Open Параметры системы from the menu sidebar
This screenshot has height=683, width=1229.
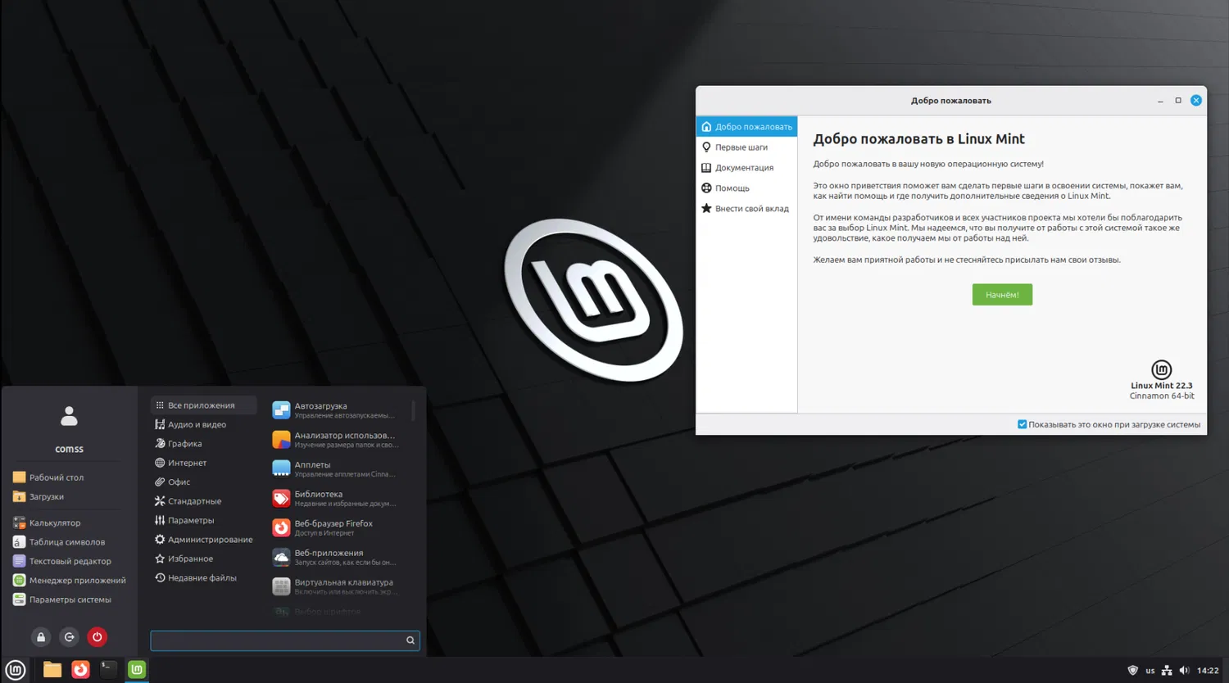click(62, 599)
